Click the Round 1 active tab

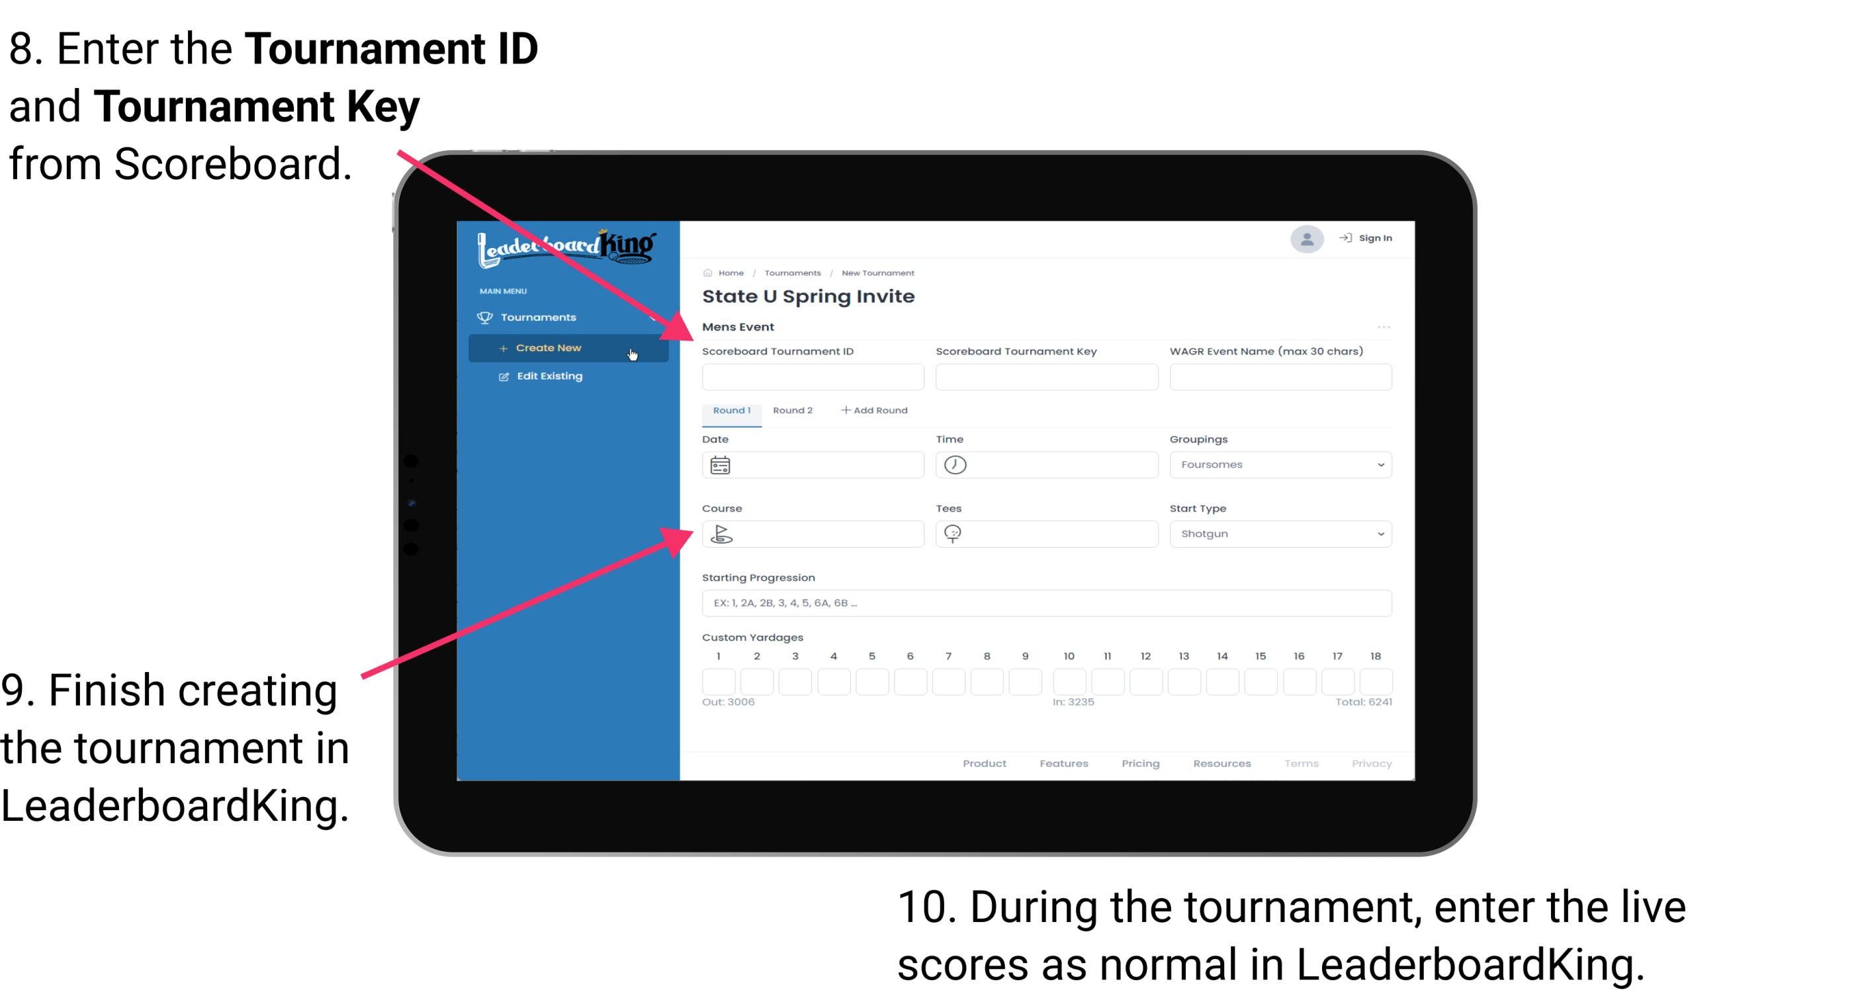pos(731,411)
